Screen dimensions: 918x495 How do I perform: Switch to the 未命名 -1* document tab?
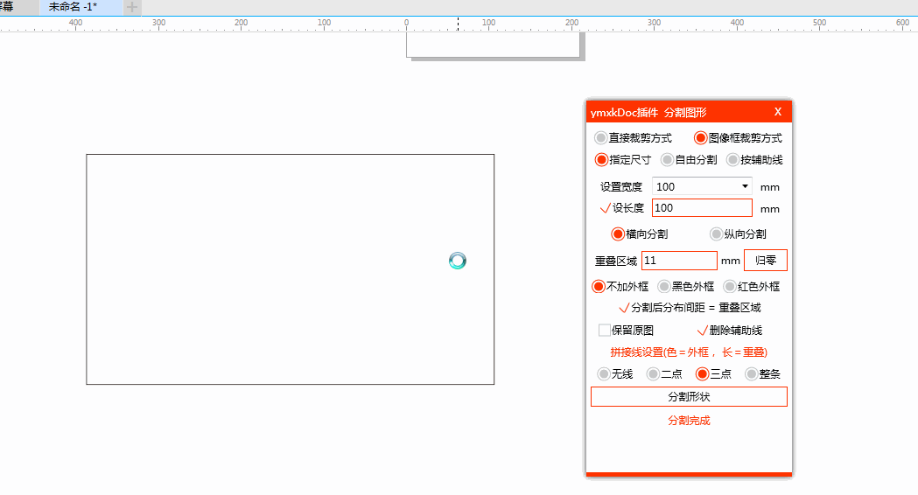point(81,7)
